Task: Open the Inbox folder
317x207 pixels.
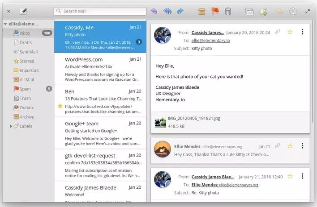Action: click(28, 33)
